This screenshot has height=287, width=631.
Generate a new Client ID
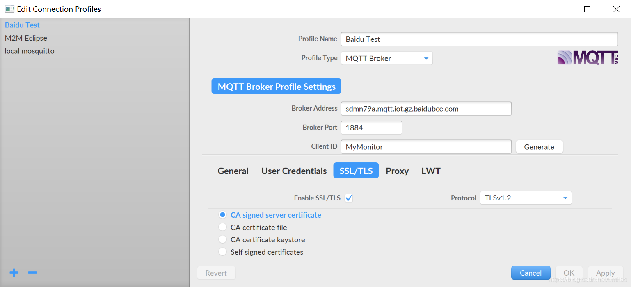point(539,147)
